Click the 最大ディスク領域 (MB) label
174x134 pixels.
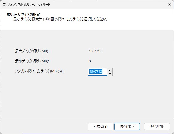pyautogui.click(x=32, y=51)
